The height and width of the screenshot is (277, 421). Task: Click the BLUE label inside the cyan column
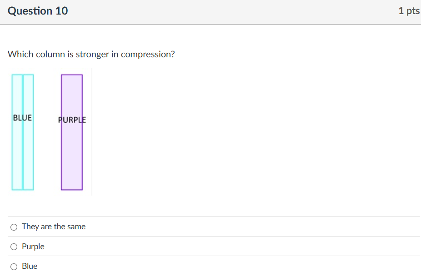[x=22, y=117]
